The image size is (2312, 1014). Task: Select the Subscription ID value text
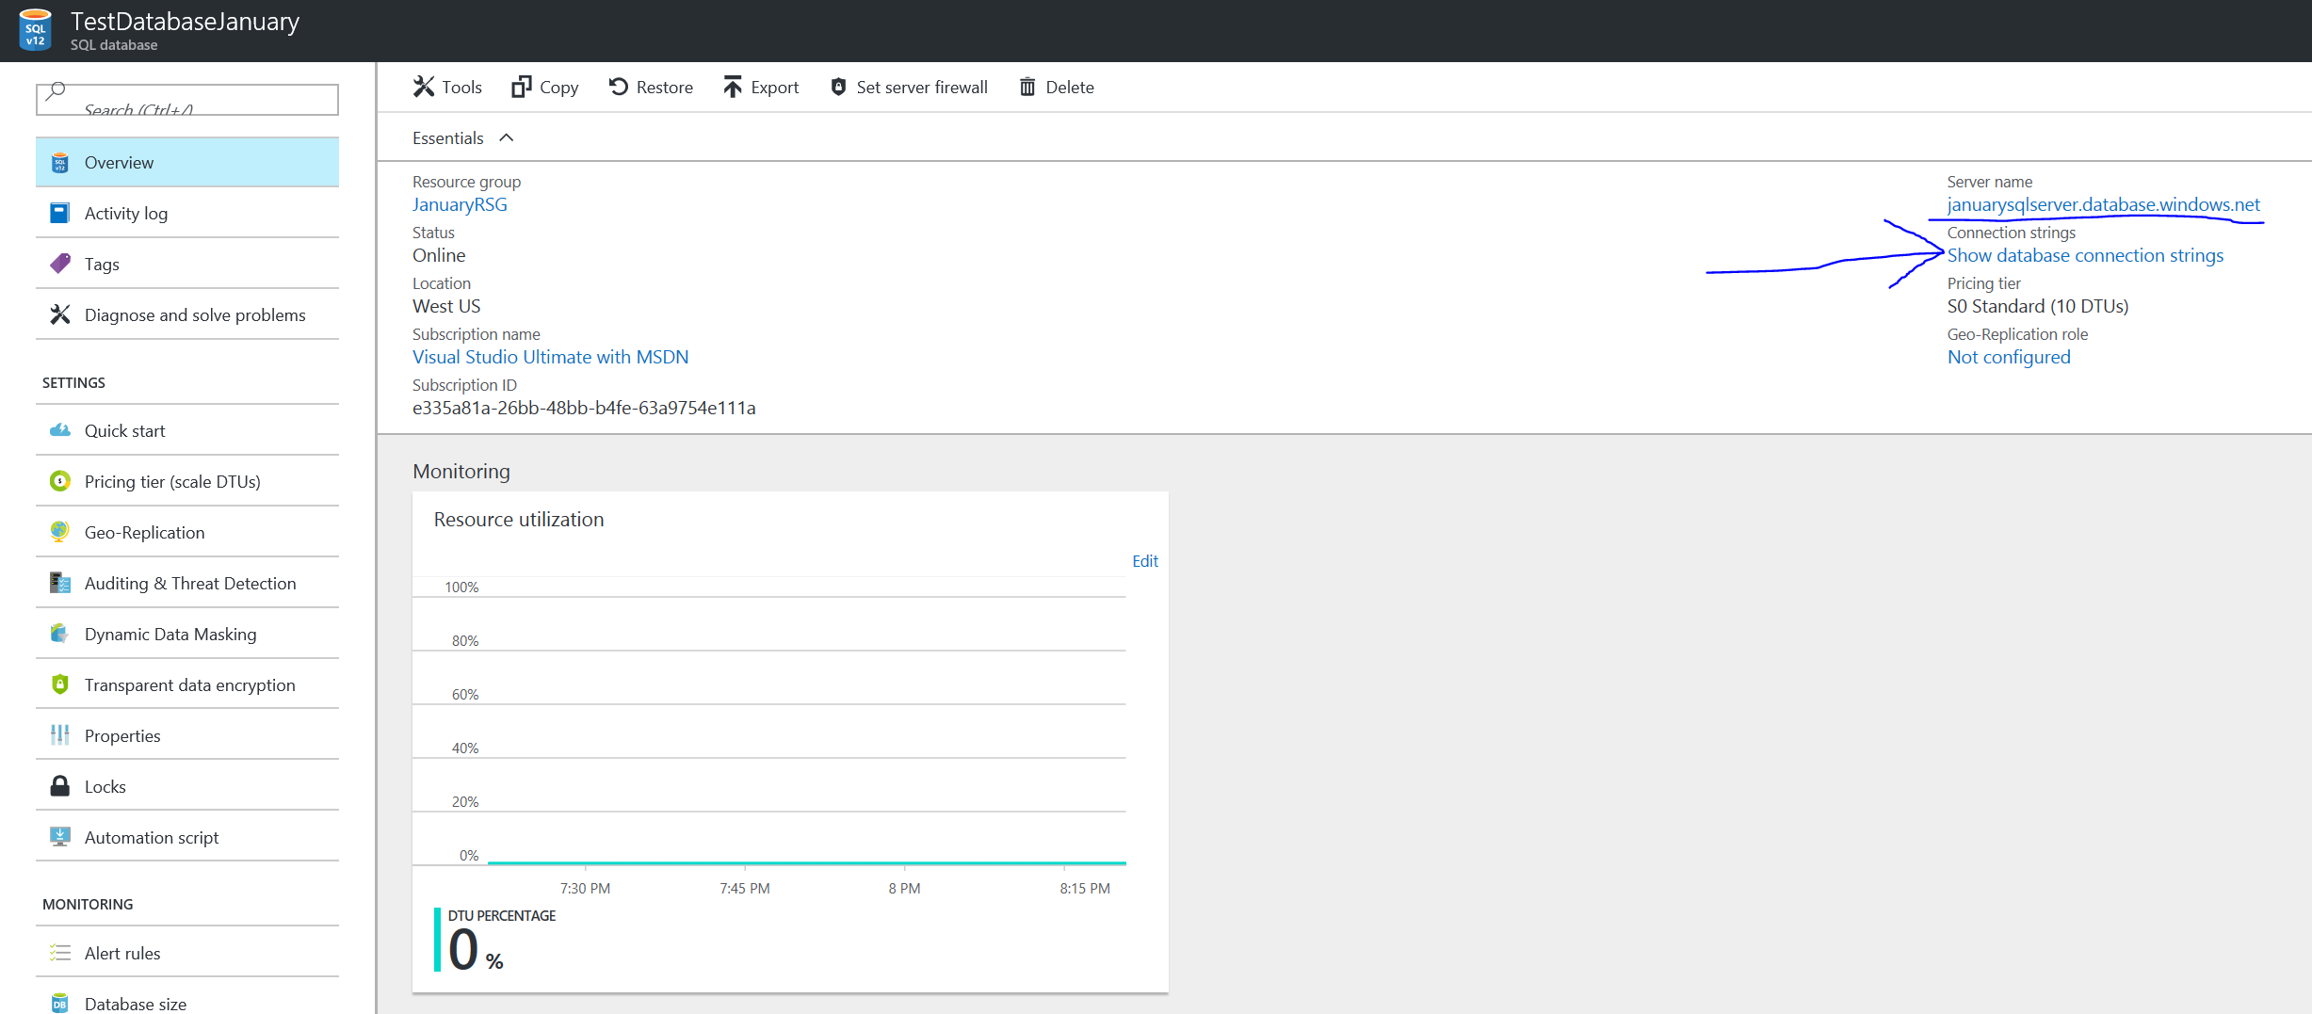(584, 408)
